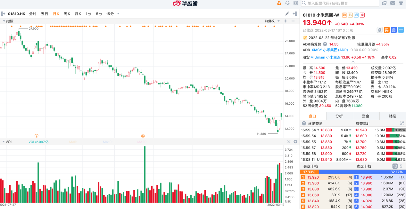Viewport: 406px width, 209px height.
Task: Set a price alert bell
Action: tap(380, 30)
